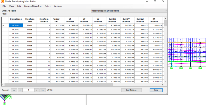Image resolution: width=206 pixels, height=105 pixels.
Task: Click the row header of mode 5 row
Action: (5, 42)
